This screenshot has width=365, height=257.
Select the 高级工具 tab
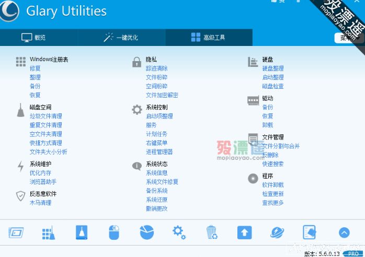pyautogui.click(x=208, y=38)
